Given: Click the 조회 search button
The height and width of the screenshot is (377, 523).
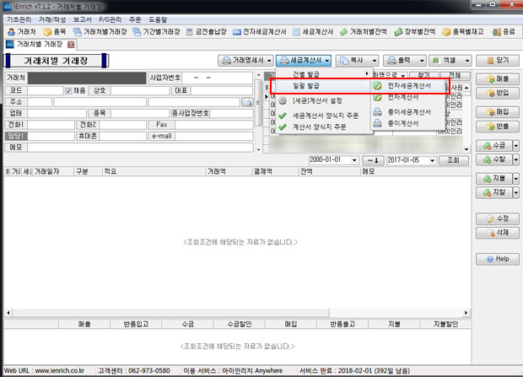Looking at the screenshot, I should [x=454, y=159].
